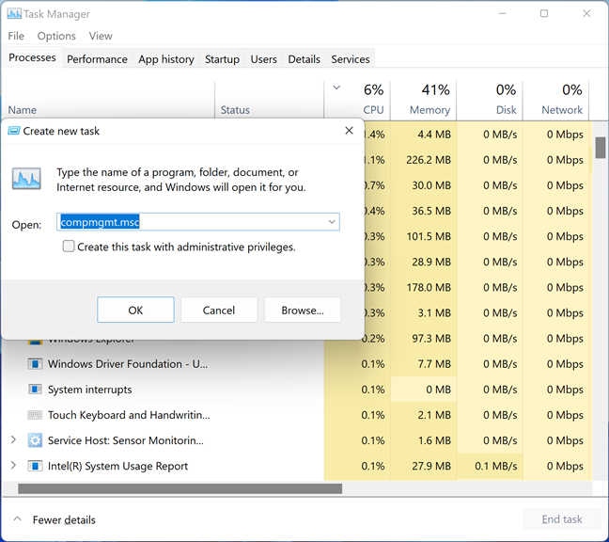Select the Service Host: Sensor Monitoring name

click(125, 440)
